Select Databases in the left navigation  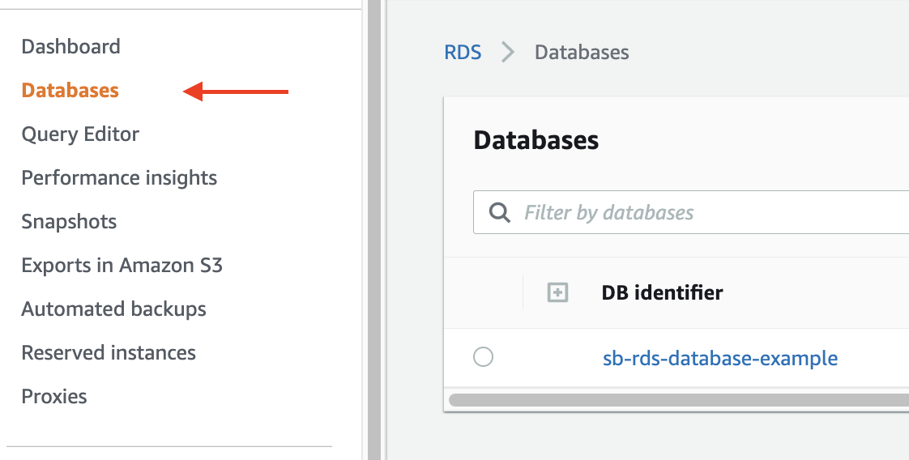pyautogui.click(x=70, y=91)
